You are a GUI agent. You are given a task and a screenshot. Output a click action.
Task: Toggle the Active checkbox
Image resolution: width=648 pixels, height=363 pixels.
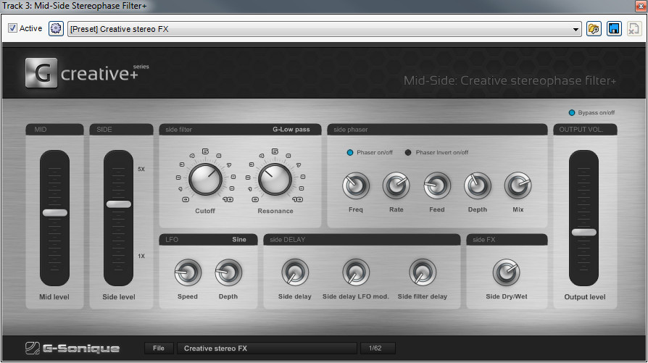pos(12,28)
